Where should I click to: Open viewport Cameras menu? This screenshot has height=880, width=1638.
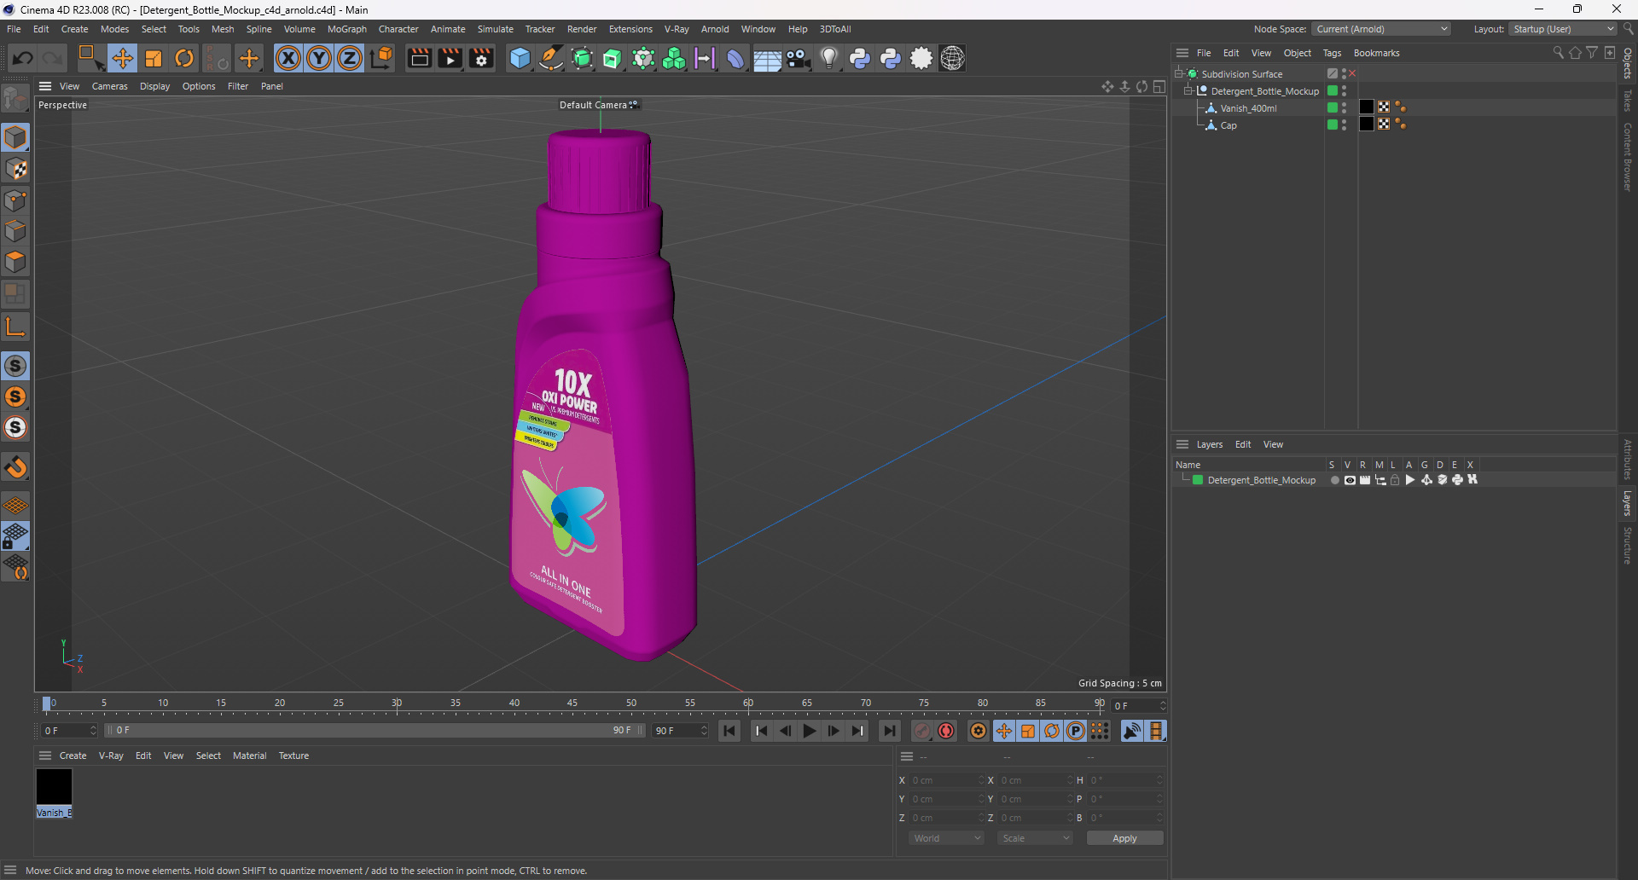[109, 86]
